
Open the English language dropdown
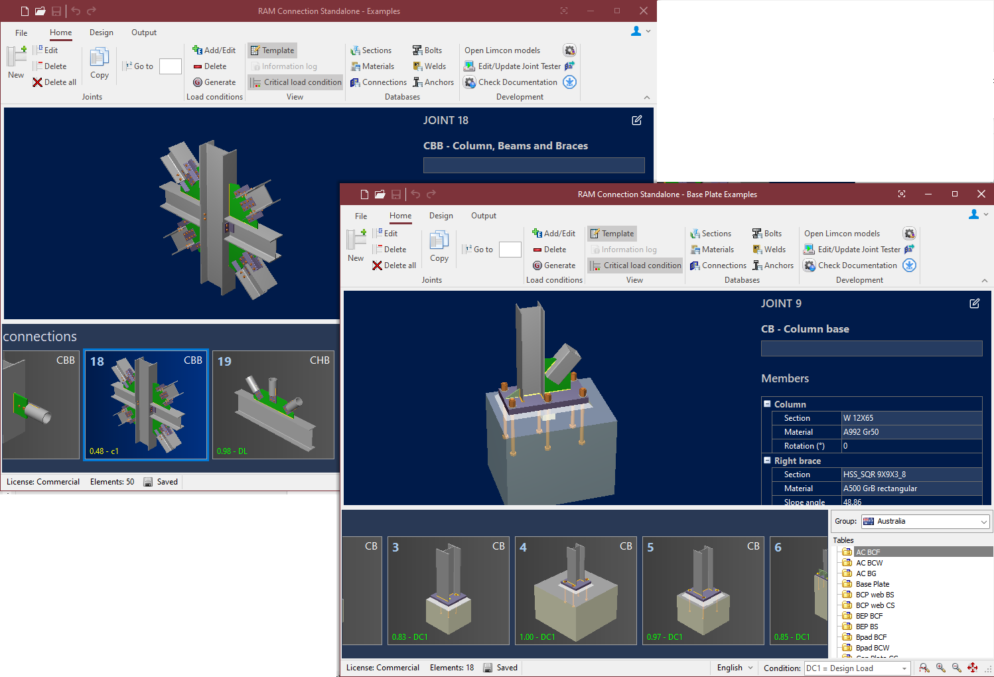[x=735, y=668]
